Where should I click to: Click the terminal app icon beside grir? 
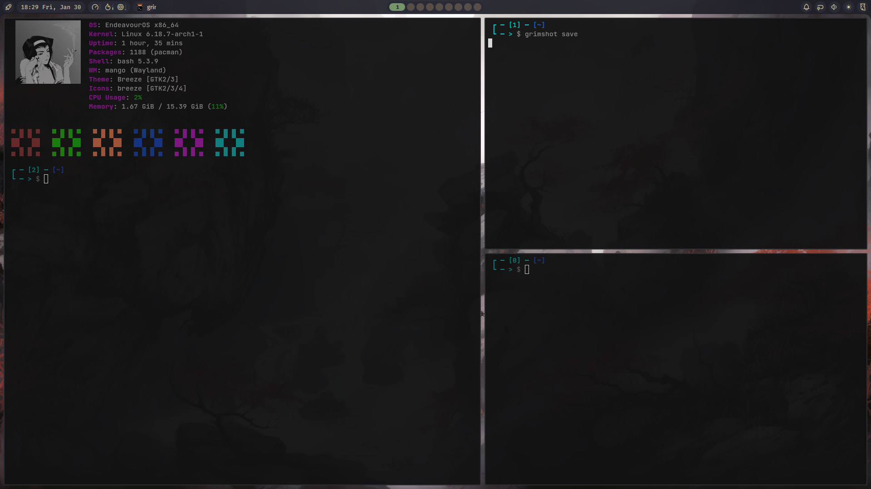[140, 7]
